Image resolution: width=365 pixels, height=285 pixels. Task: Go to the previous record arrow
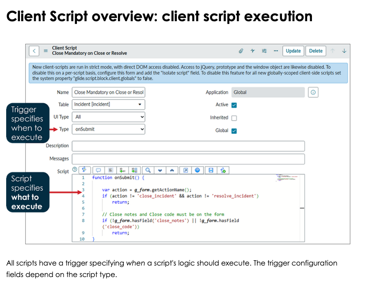(x=333, y=51)
